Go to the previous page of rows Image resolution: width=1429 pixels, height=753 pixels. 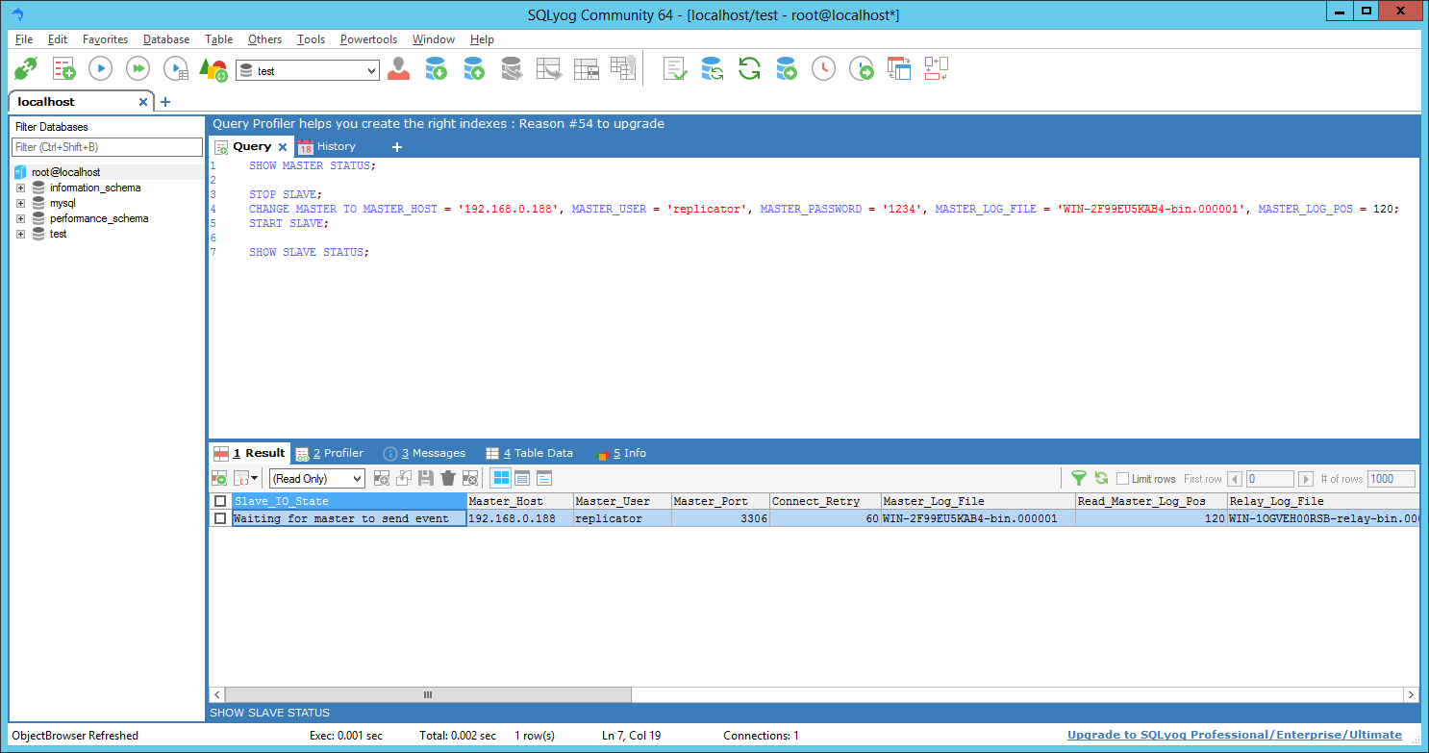click(x=1235, y=479)
